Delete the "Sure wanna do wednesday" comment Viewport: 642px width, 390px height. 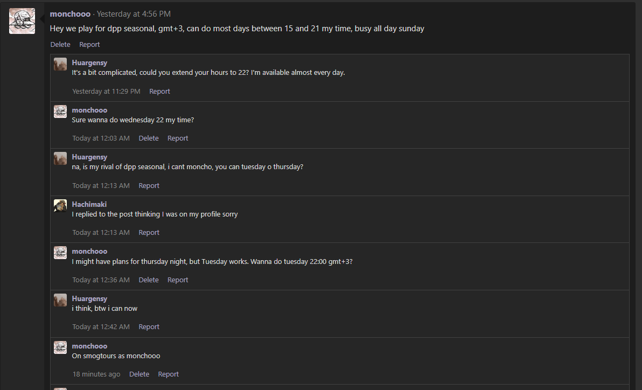(x=149, y=138)
